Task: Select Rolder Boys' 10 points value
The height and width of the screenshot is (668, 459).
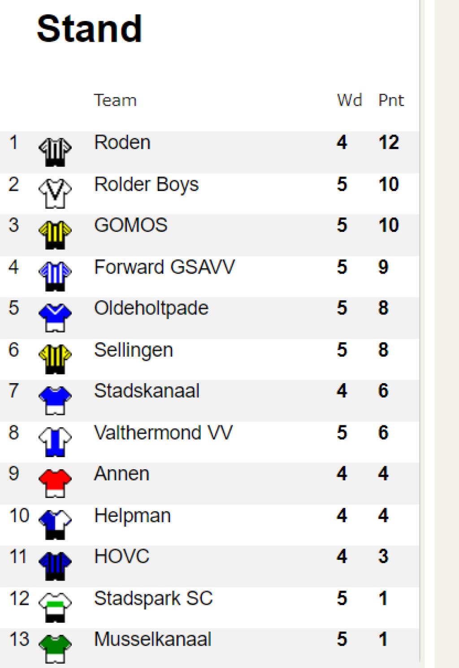Action: tap(389, 184)
